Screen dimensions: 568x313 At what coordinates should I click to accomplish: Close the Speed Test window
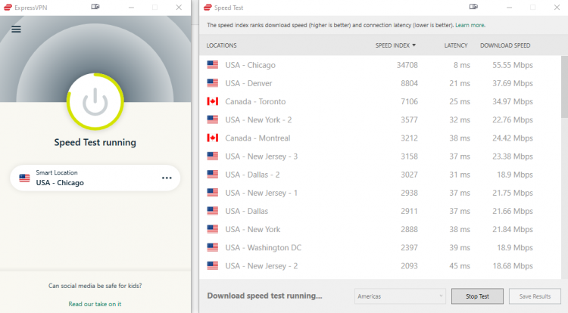[x=557, y=8]
